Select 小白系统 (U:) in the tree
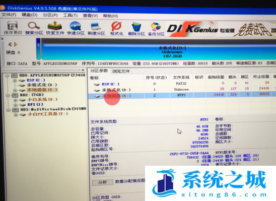Viewport: 276px width, 201px height. (42, 99)
